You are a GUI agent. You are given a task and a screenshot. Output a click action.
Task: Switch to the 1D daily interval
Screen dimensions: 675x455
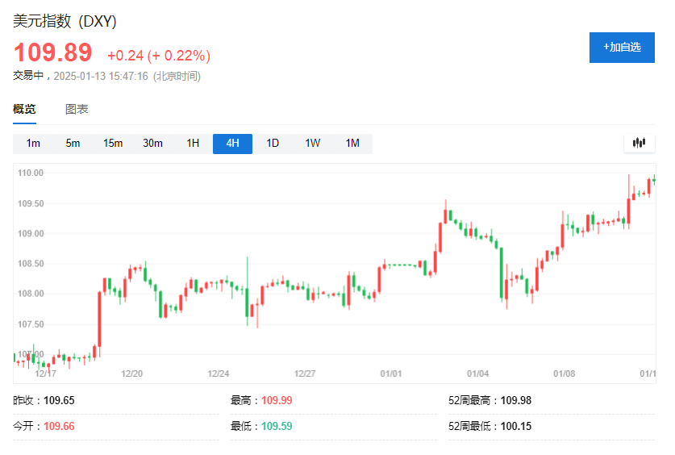(273, 144)
